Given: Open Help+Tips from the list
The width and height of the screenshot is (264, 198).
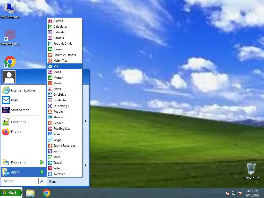Looking at the screenshot, I should click(x=65, y=60).
